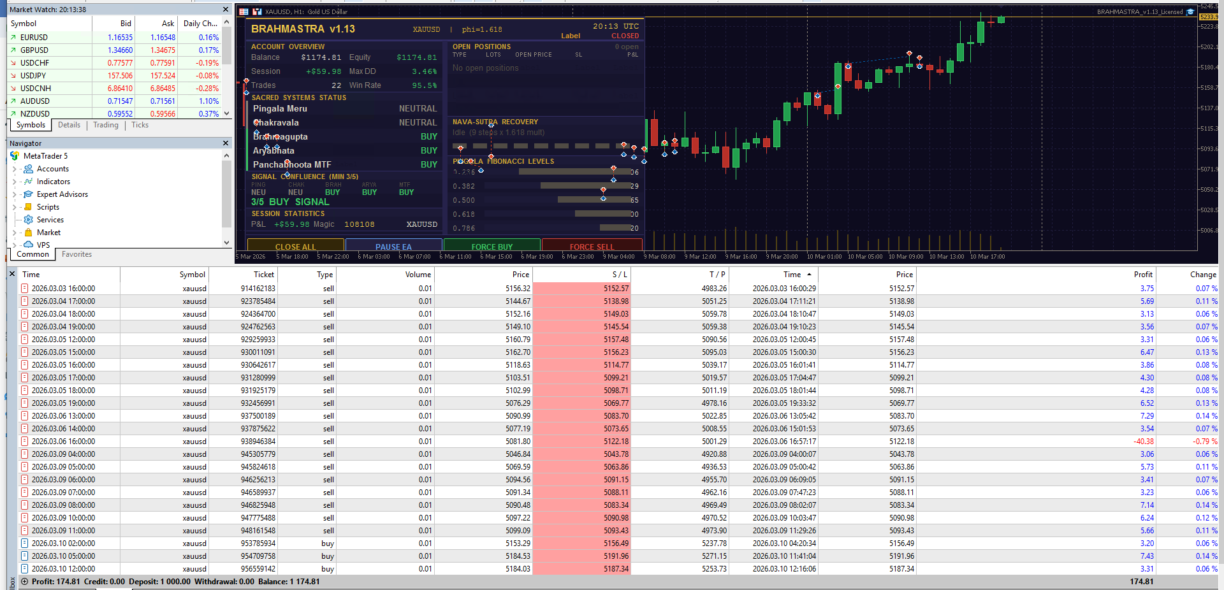Click the Bid column header in Market Watch
The height and width of the screenshot is (590, 1224).
click(113, 24)
